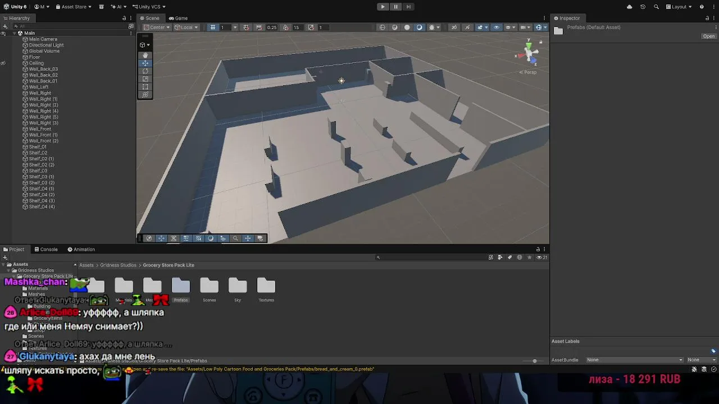The image size is (719, 404).
Task: Select the Floor object in Hierarchy
Action: (34, 57)
